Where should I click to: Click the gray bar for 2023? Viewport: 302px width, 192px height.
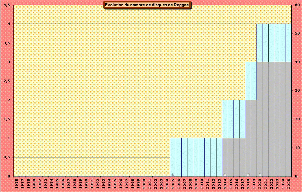(x=277, y=119)
